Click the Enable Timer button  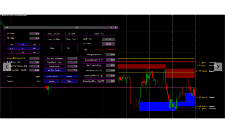coord(99,34)
